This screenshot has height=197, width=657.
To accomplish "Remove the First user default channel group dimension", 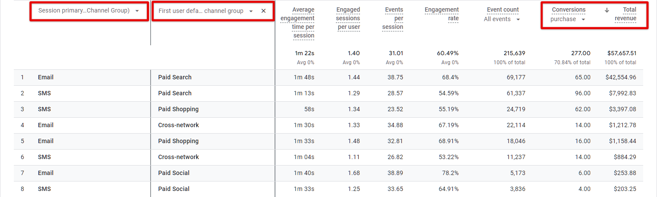I will click(263, 11).
